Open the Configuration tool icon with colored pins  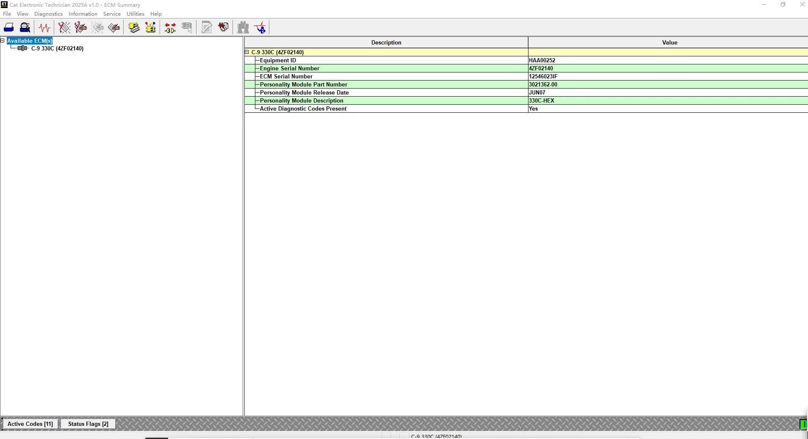coord(151,28)
